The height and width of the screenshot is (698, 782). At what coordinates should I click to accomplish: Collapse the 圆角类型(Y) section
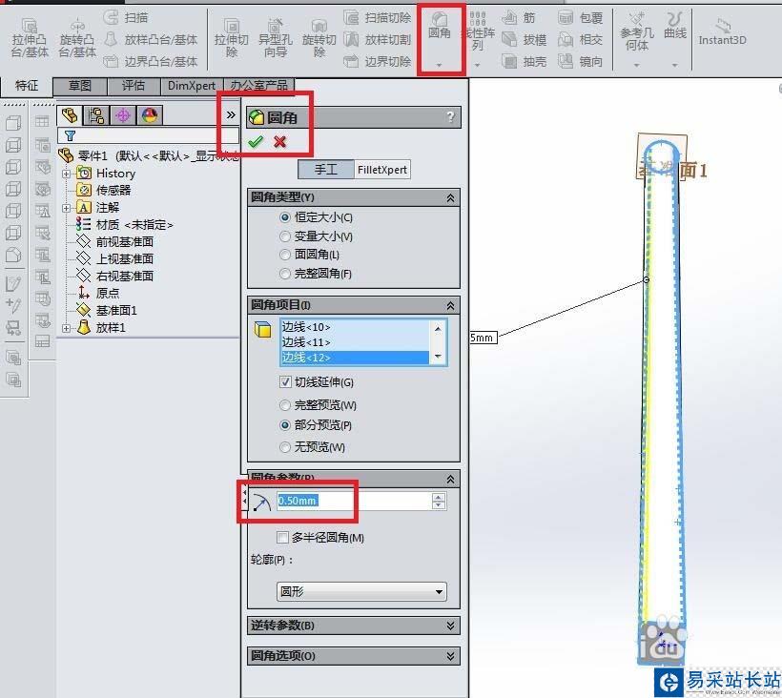pos(450,198)
